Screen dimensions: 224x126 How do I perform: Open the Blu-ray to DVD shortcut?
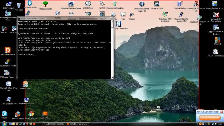pyautogui.click(x=156, y=5)
